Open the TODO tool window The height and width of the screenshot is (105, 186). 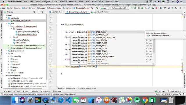pos(17,91)
